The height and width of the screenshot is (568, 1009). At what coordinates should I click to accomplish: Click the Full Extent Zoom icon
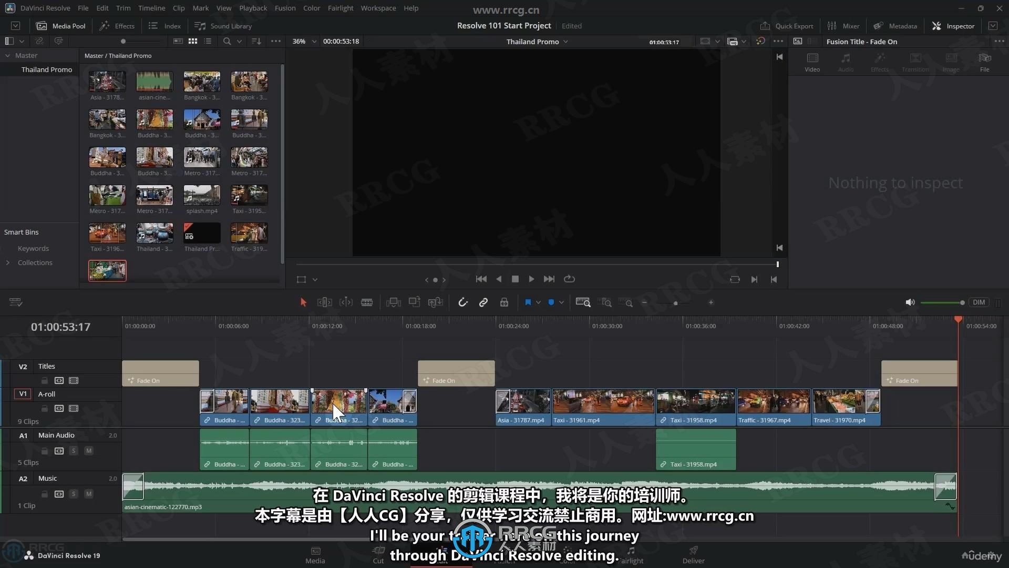[583, 302]
